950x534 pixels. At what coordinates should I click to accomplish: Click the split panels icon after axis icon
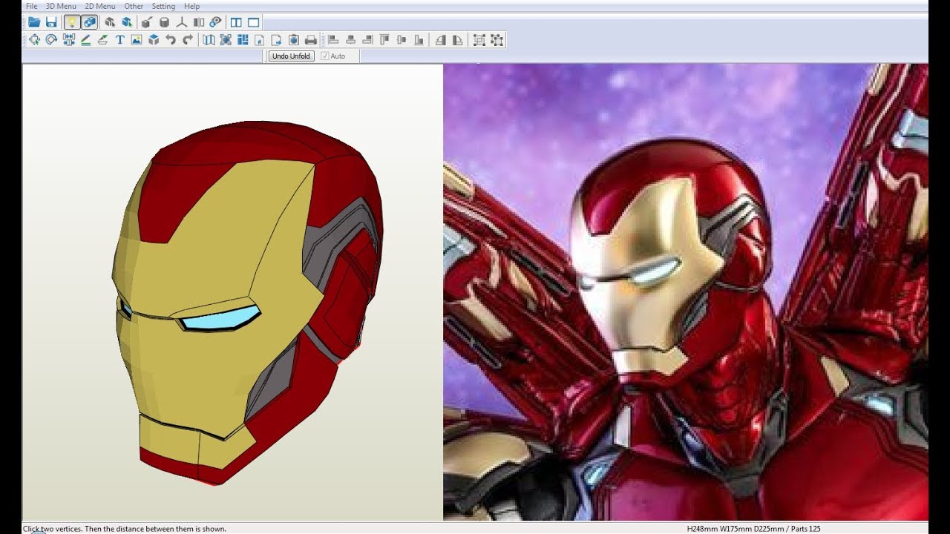pos(198,22)
